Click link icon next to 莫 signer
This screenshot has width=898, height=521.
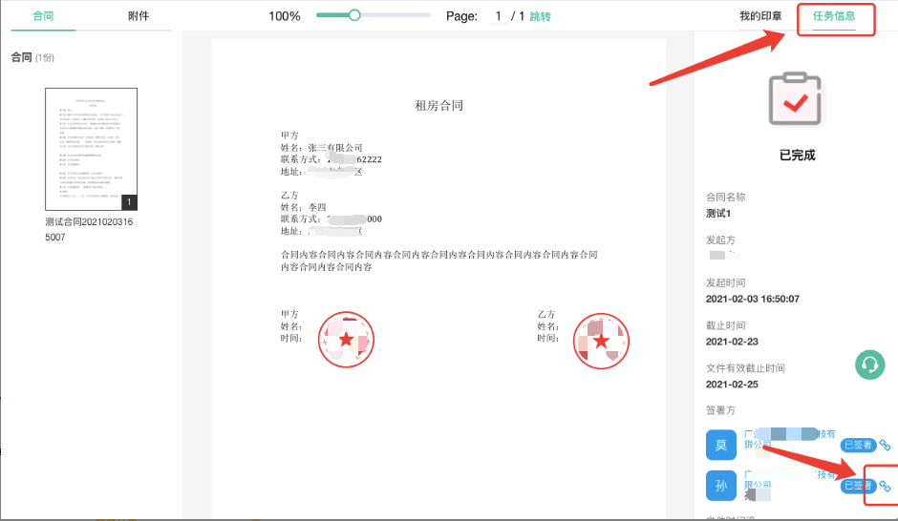click(x=885, y=445)
